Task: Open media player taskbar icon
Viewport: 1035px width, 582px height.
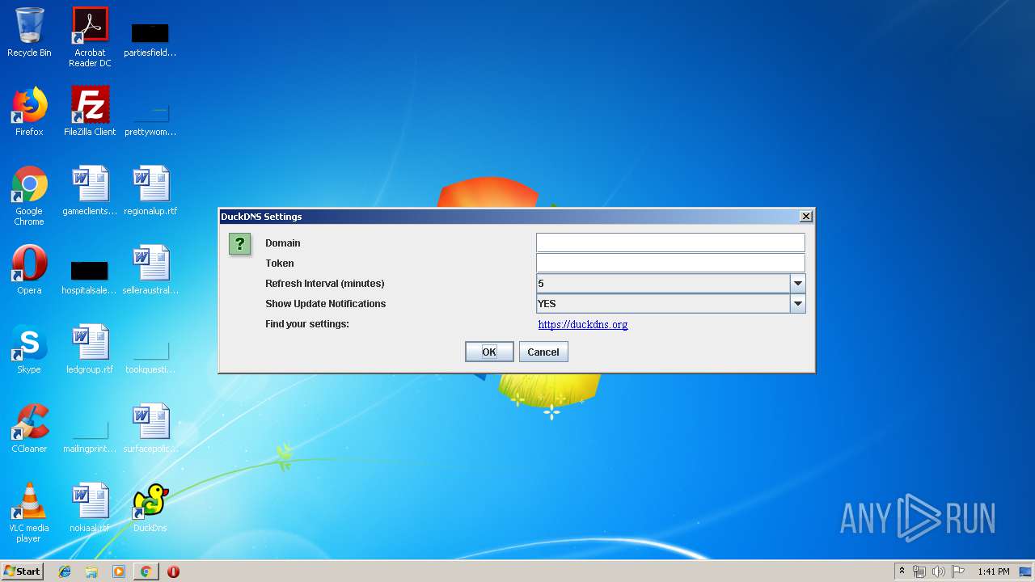Action: [119, 571]
